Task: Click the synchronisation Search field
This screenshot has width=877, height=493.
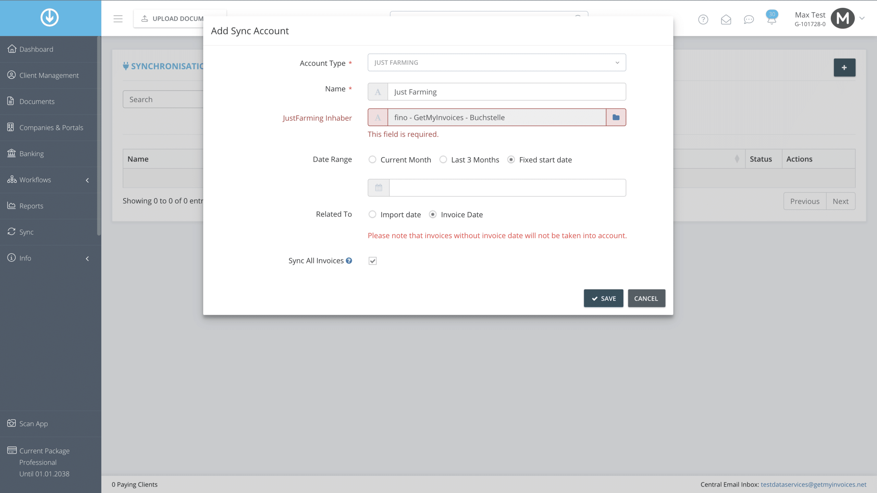Action: (163, 99)
